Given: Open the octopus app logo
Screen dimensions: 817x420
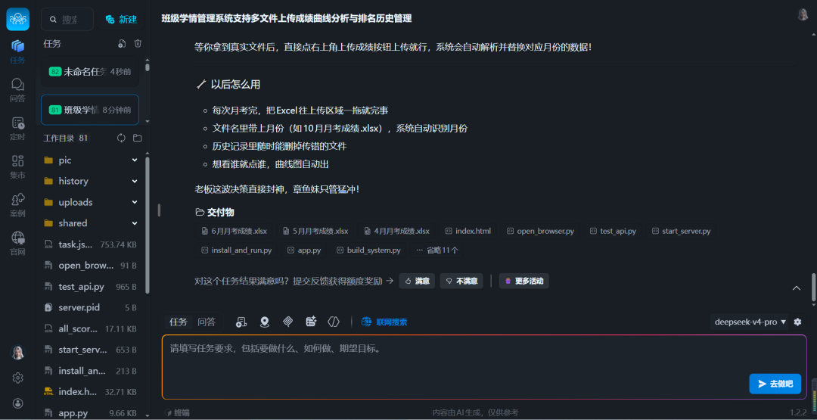Looking at the screenshot, I should [x=17, y=19].
